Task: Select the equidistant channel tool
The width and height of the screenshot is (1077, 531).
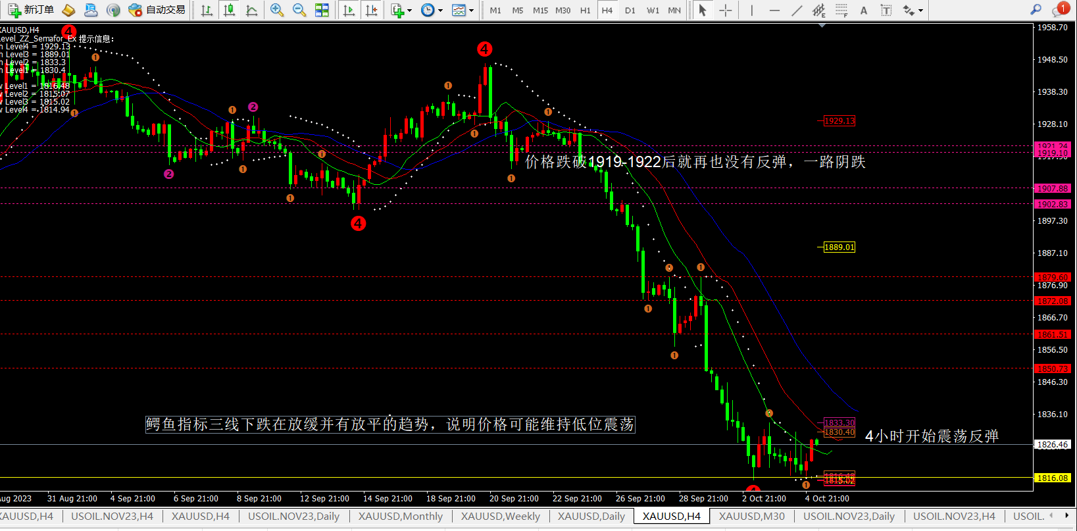Action: click(x=819, y=10)
